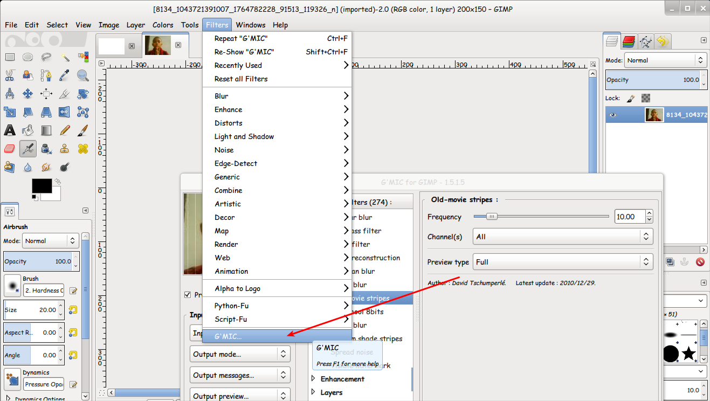710x401 pixels.
Task: Click the G'MIC... menu entry
Action: pos(277,336)
